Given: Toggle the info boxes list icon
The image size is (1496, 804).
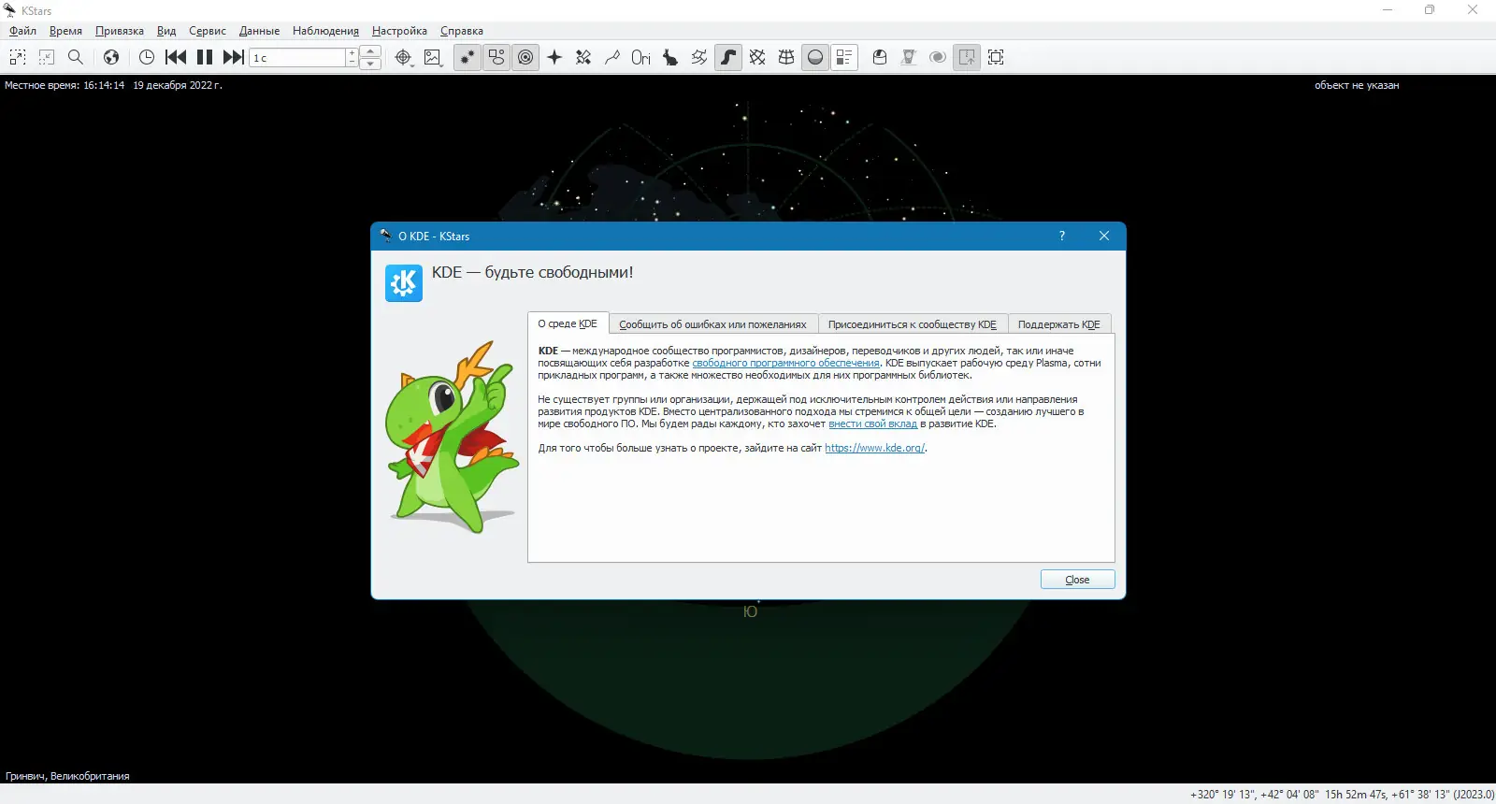Looking at the screenshot, I should (x=844, y=57).
